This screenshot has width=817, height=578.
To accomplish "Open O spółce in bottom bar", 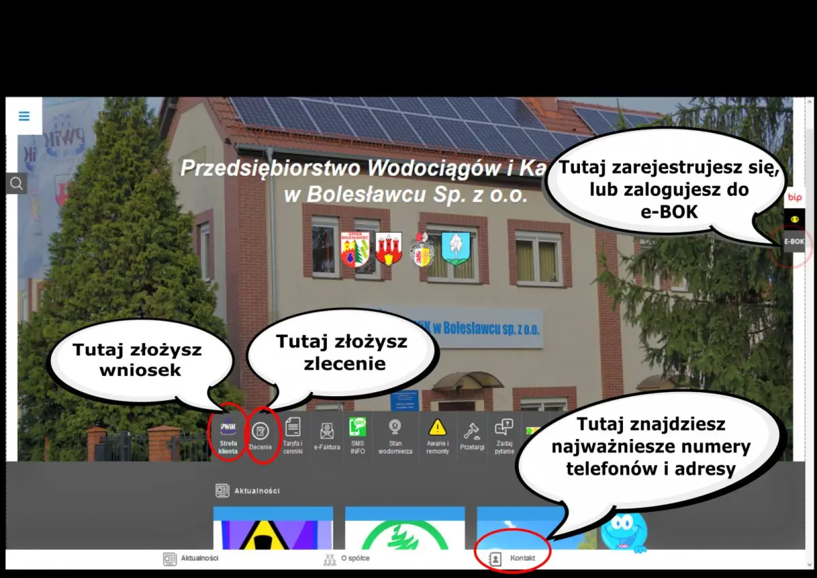I will pyautogui.click(x=347, y=558).
